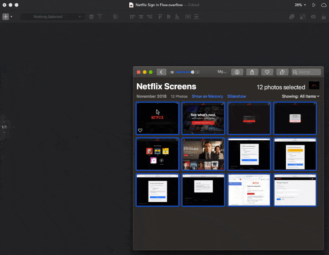Select the Bodyguard home screen thumbnail
Viewport: 329px width, 255px height.
click(x=203, y=154)
